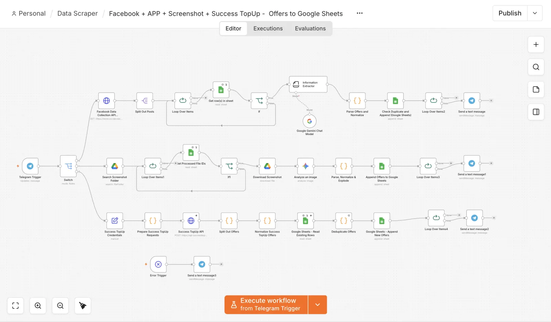Switch to the Evaluations tab

[x=310, y=29]
